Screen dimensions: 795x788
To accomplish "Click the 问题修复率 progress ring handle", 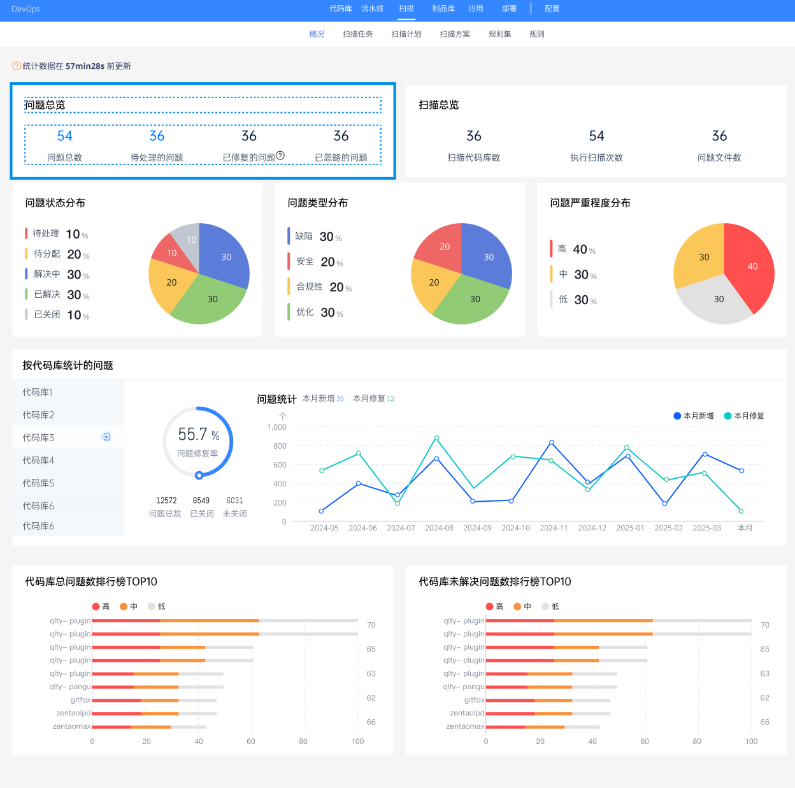I will pyautogui.click(x=199, y=475).
